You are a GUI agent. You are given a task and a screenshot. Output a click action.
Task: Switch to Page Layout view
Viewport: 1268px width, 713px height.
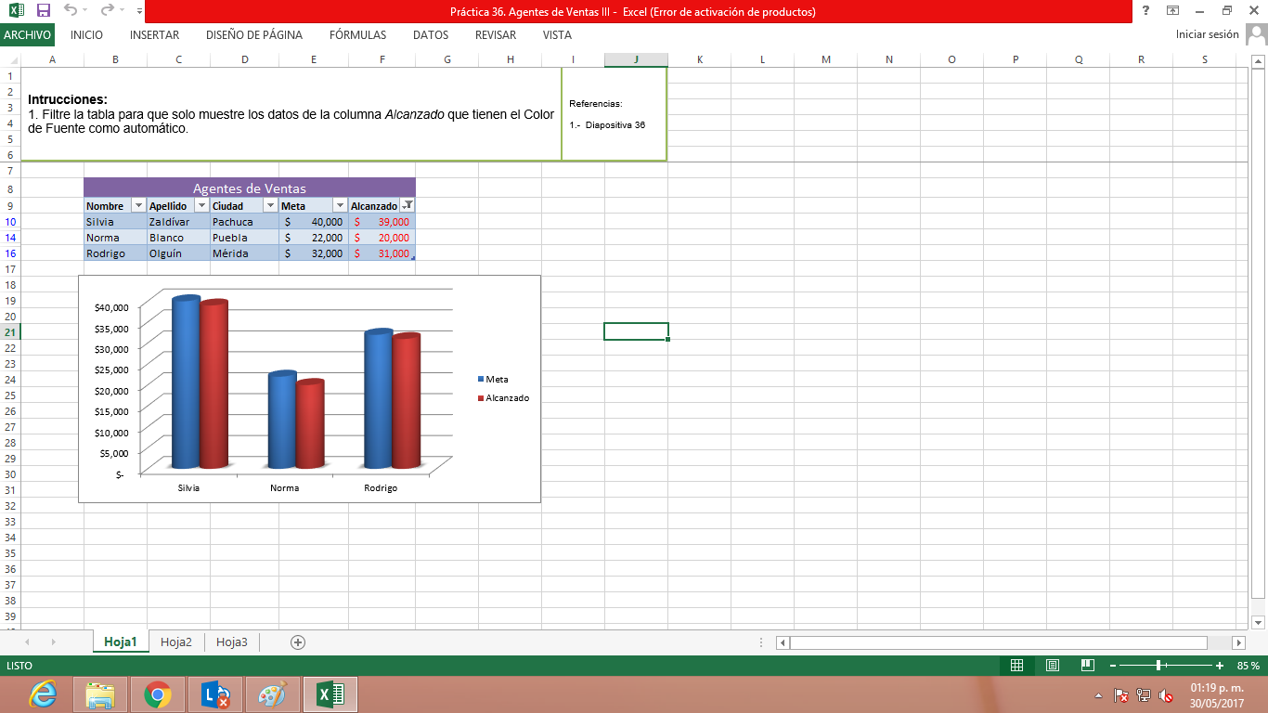point(1053,666)
